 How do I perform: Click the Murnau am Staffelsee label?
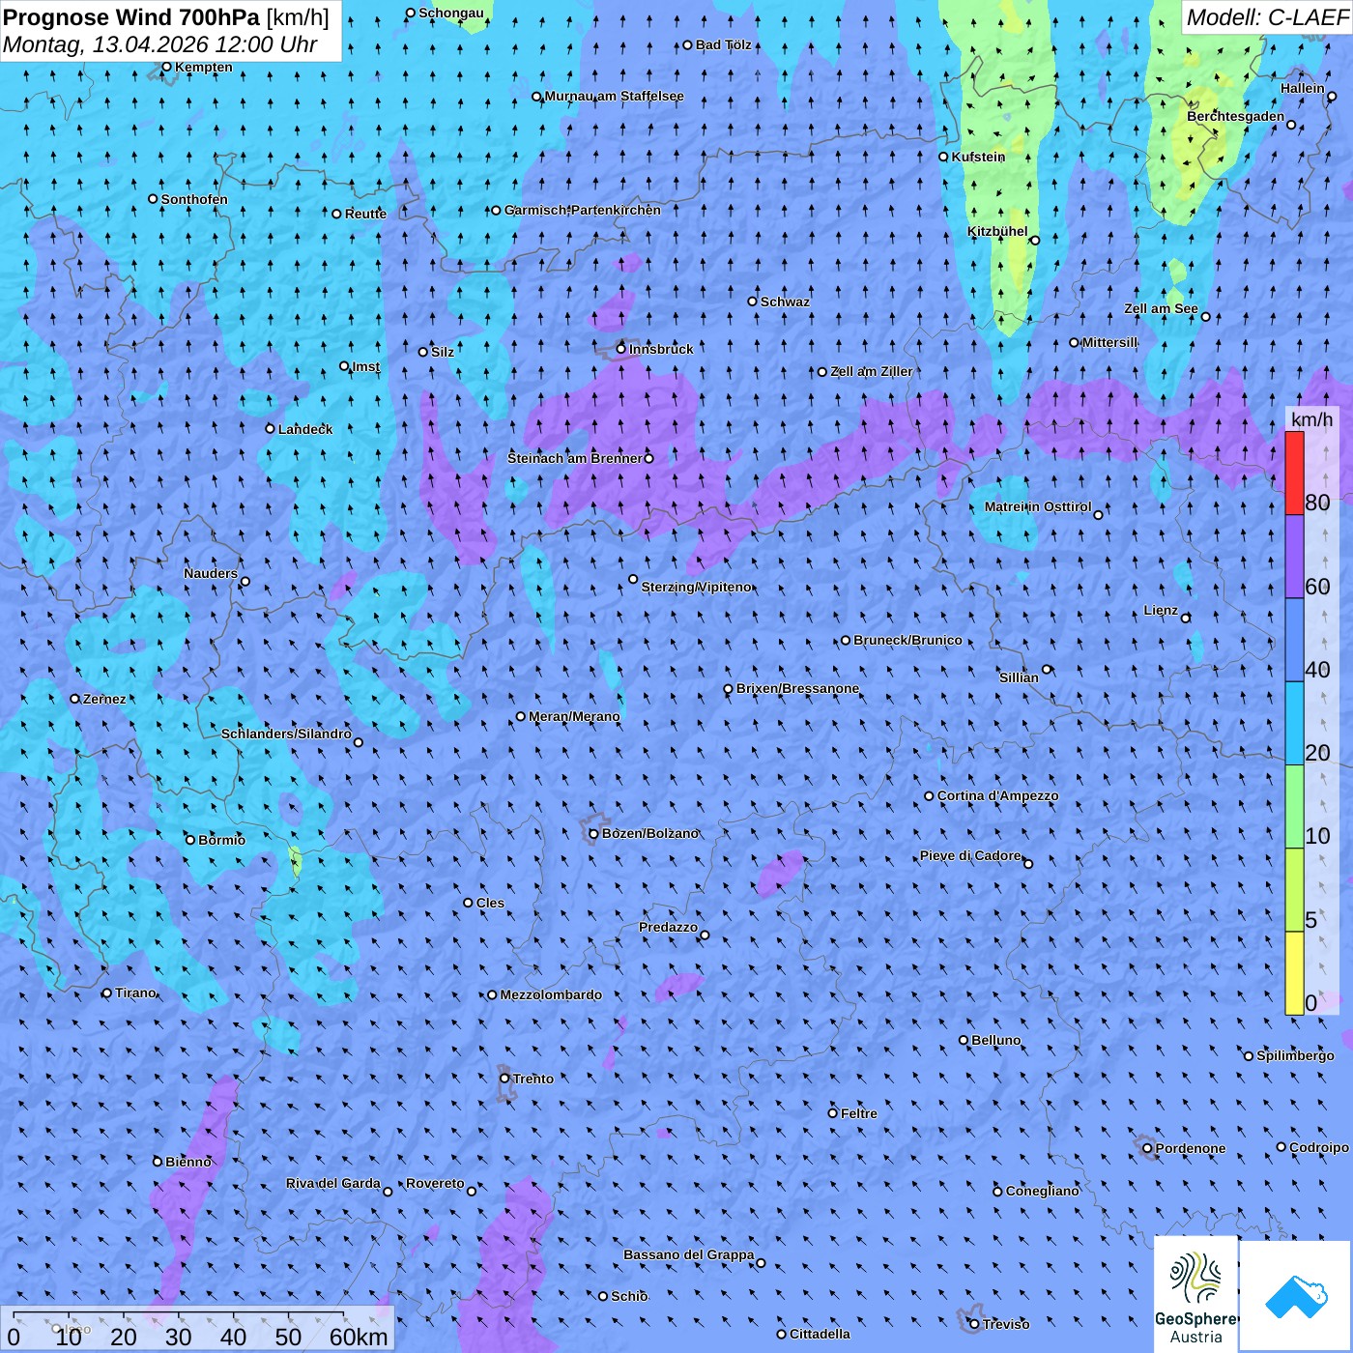[614, 96]
